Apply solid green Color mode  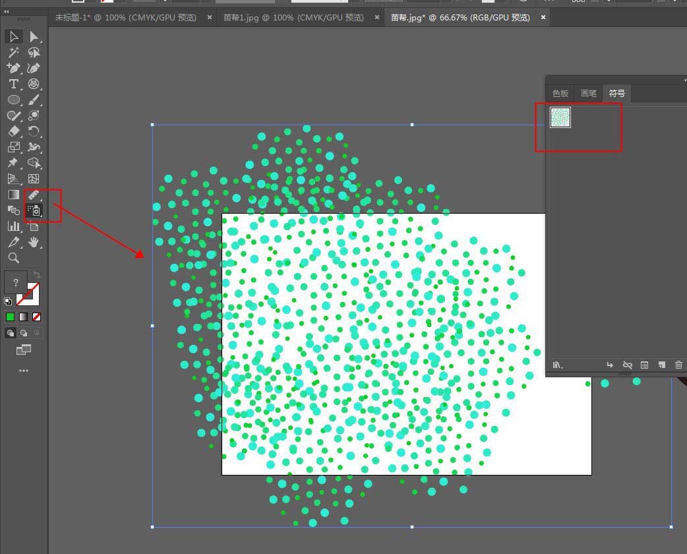click(10, 317)
